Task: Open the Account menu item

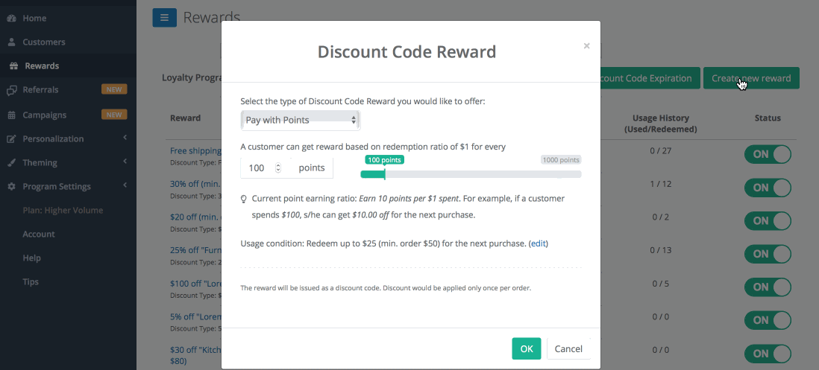Action: [x=39, y=235]
